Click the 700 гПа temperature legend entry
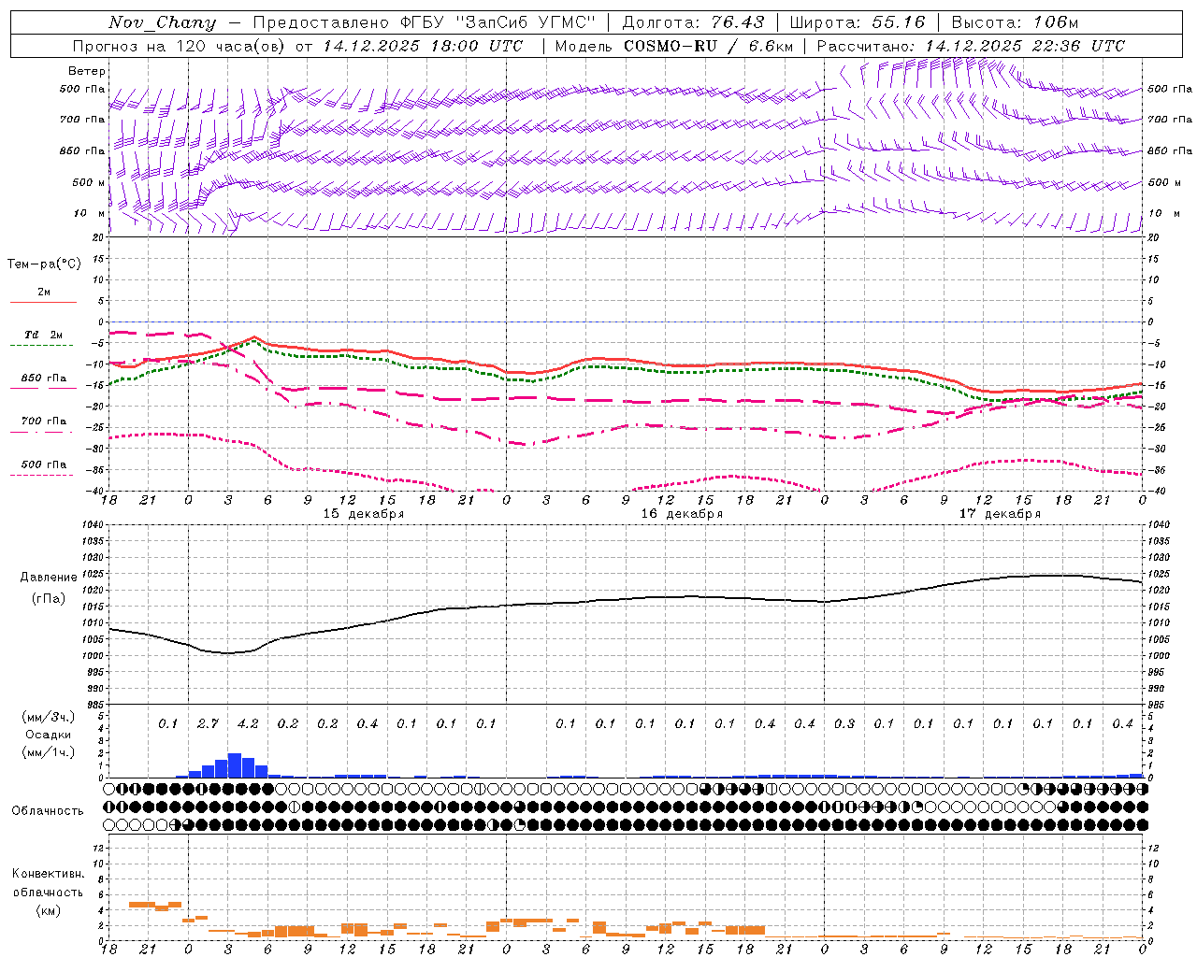The width and height of the screenshot is (1197, 957). (44, 421)
